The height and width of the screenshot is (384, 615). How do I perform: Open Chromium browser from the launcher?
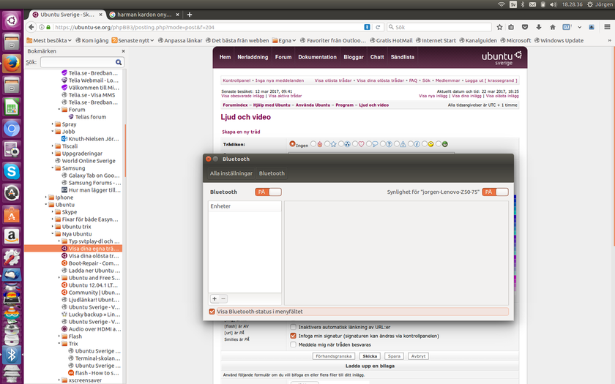pyautogui.click(x=12, y=128)
